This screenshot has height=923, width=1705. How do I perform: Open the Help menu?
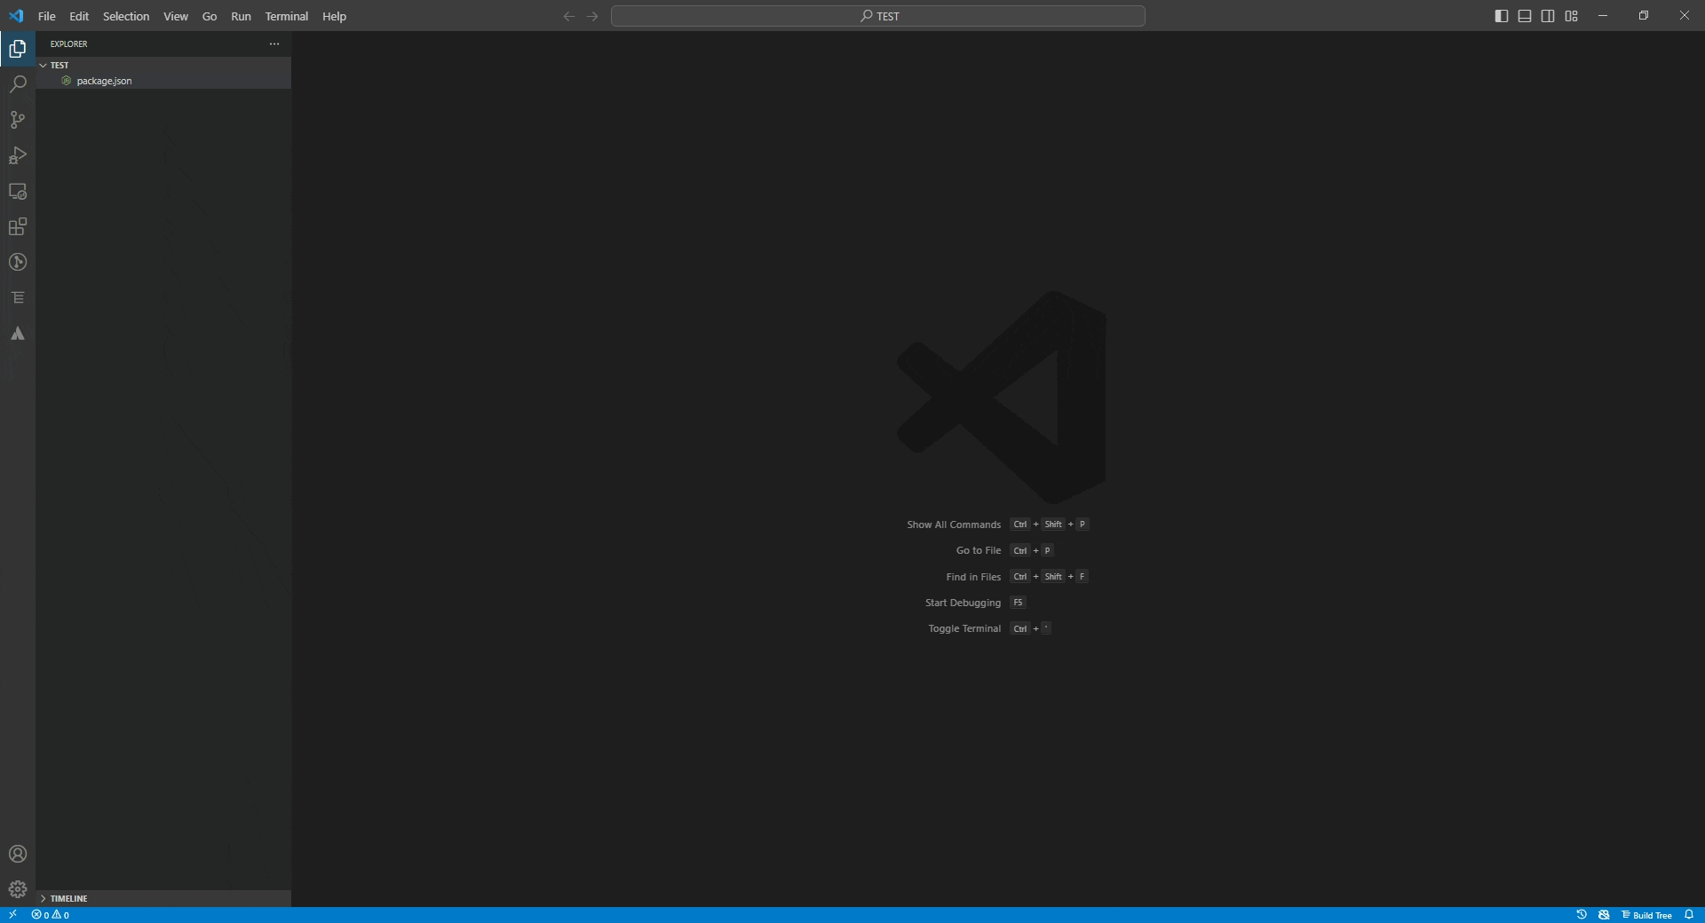(334, 16)
